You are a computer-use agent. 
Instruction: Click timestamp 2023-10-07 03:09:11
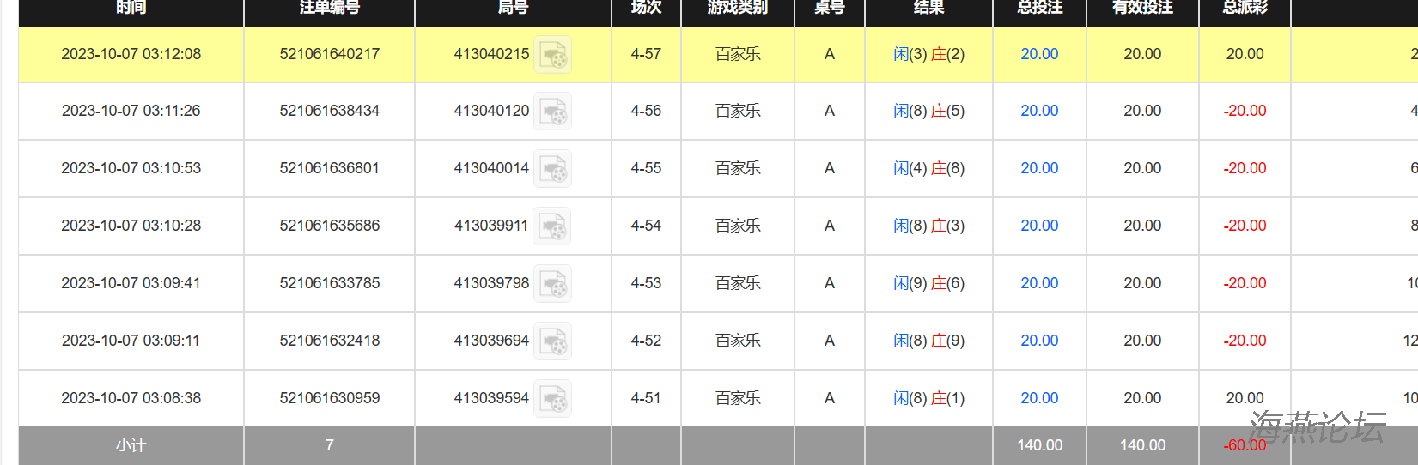[131, 341]
